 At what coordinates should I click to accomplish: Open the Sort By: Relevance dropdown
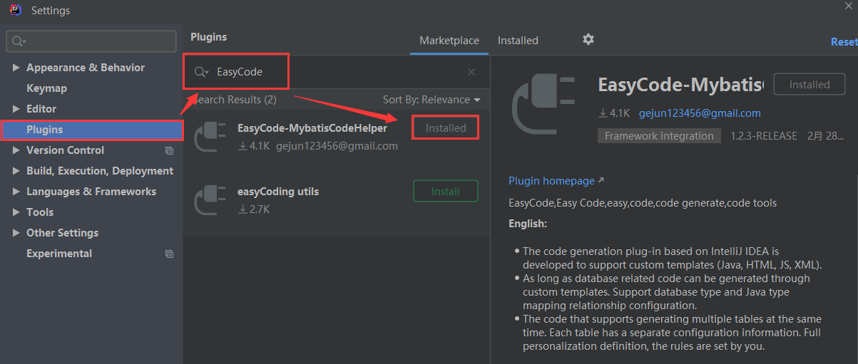[x=431, y=100]
